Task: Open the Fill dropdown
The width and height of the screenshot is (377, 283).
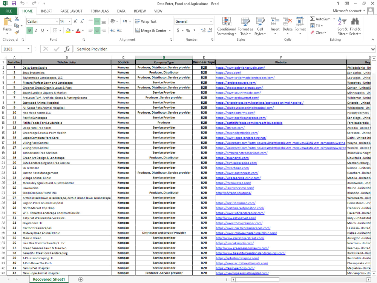Action: pos(317,26)
